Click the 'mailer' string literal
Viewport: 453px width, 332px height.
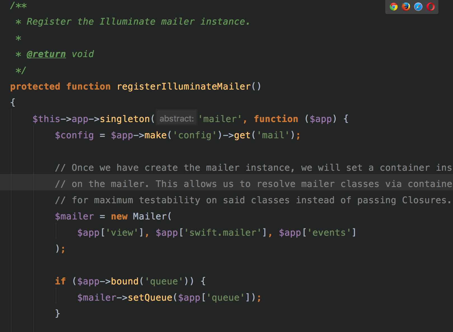[x=220, y=119]
